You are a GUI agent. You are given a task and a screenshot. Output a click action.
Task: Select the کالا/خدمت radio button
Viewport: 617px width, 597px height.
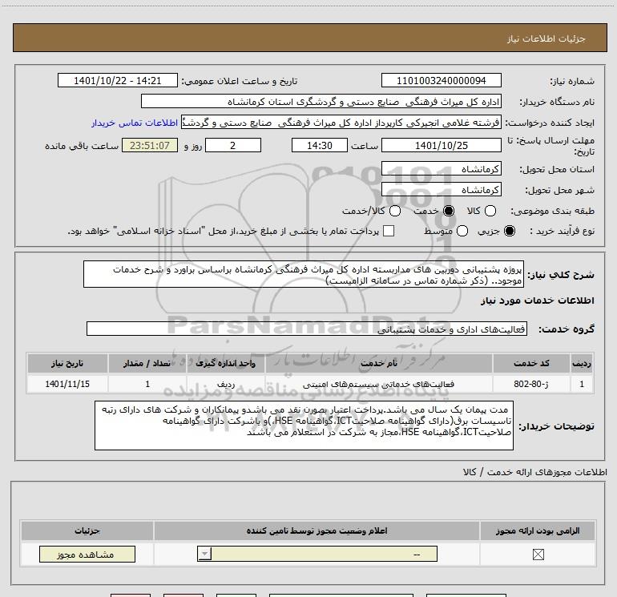[x=395, y=211]
